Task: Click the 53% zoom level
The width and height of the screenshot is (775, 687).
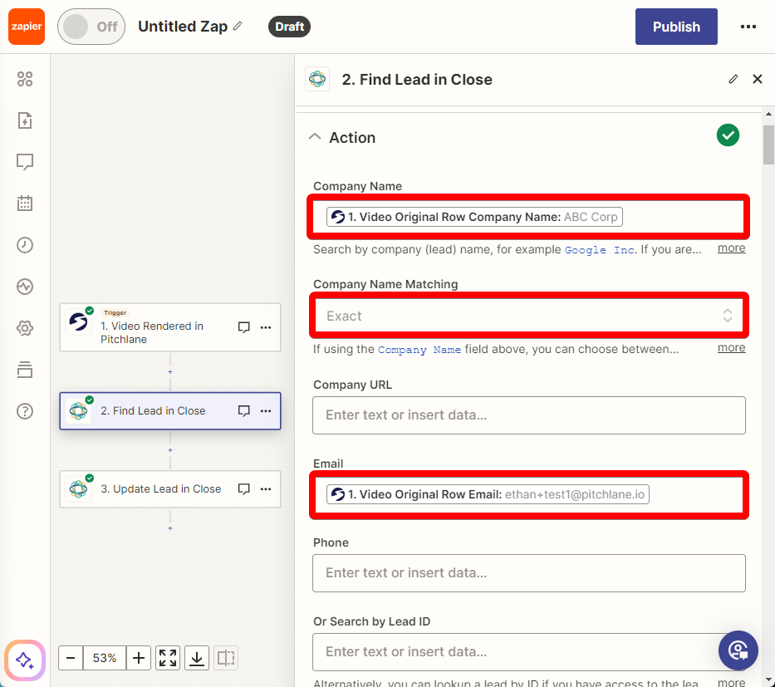Action: tap(105, 658)
